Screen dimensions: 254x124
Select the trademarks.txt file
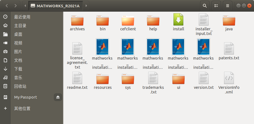153,83
